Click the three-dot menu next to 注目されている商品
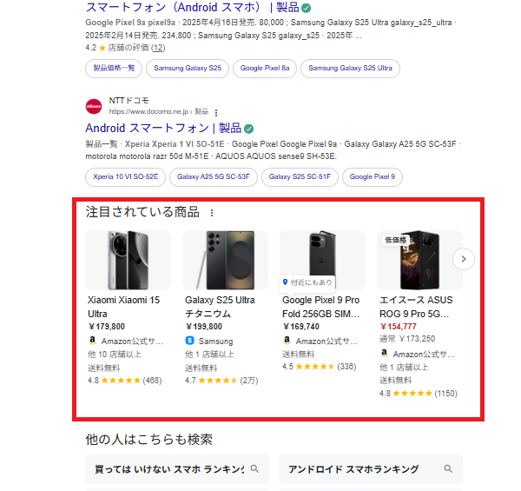521x491 pixels. pos(212,213)
